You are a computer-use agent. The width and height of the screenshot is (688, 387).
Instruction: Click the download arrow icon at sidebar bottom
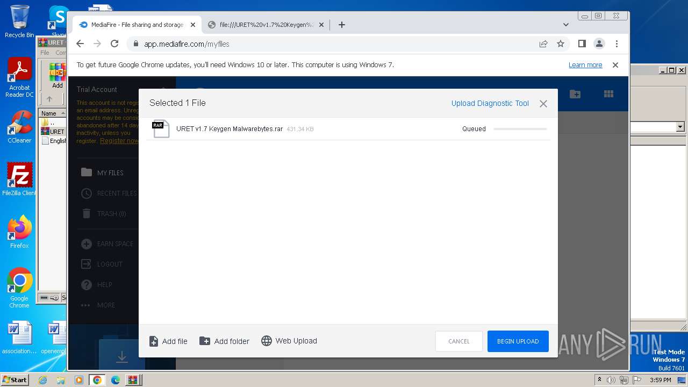tap(121, 356)
